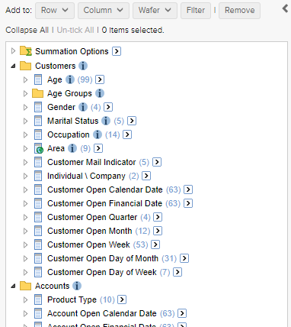Screen dimensions: 291x327
Task: Open the Row dropdown button
Action: point(55,11)
